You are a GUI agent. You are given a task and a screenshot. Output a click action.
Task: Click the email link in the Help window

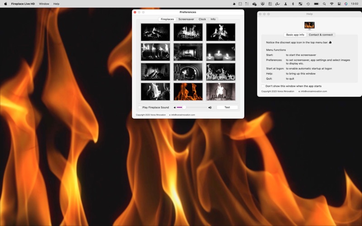pos(314,91)
